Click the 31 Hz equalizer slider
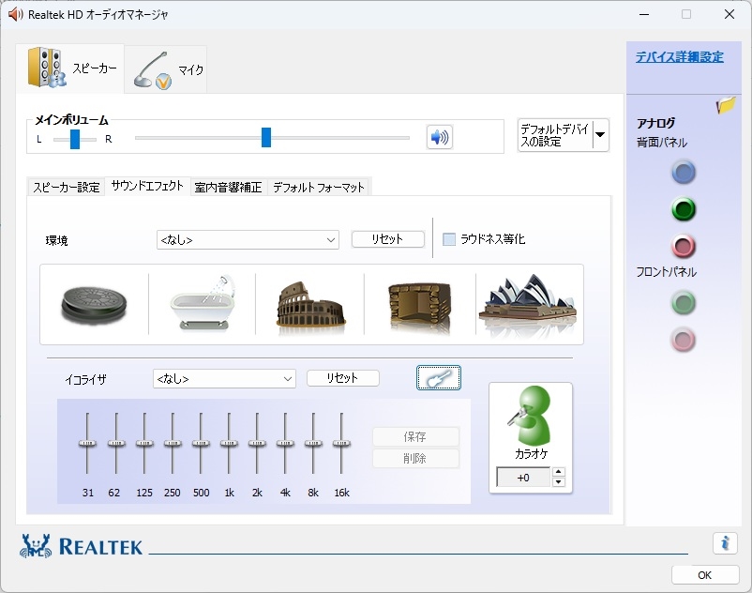The width and height of the screenshot is (752, 593). pyautogui.click(x=87, y=443)
